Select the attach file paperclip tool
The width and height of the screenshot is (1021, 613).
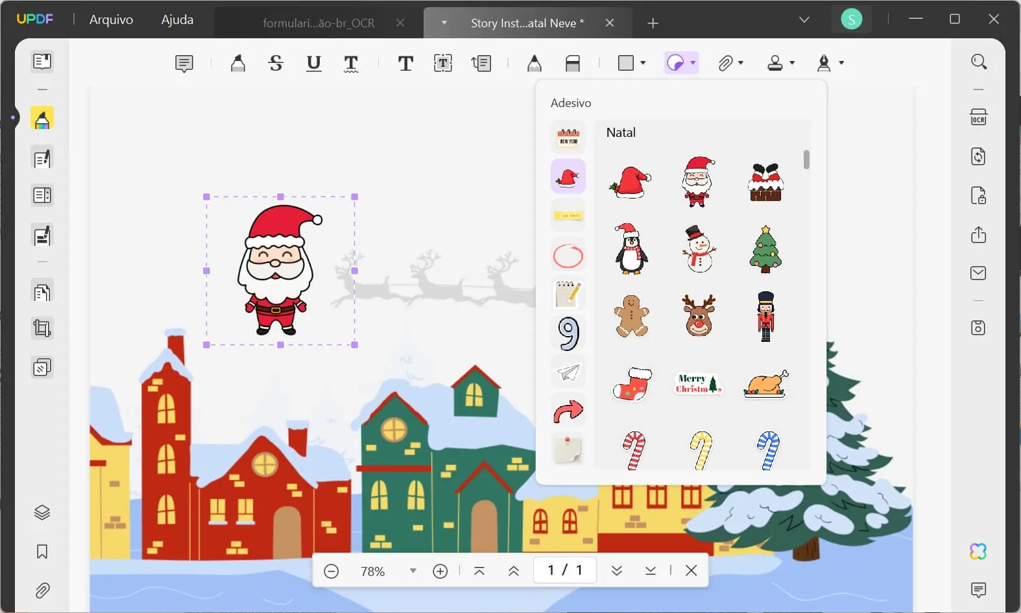point(725,63)
